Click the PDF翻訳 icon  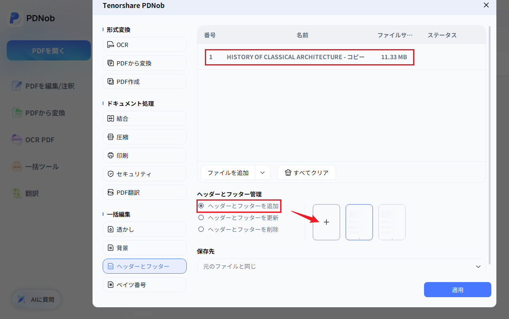pyautogui.click(x=111, y=192)
